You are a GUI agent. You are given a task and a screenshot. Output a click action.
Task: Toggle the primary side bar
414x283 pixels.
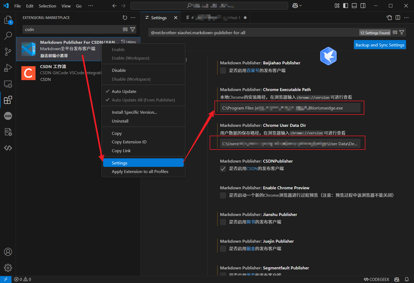point(346,6)
